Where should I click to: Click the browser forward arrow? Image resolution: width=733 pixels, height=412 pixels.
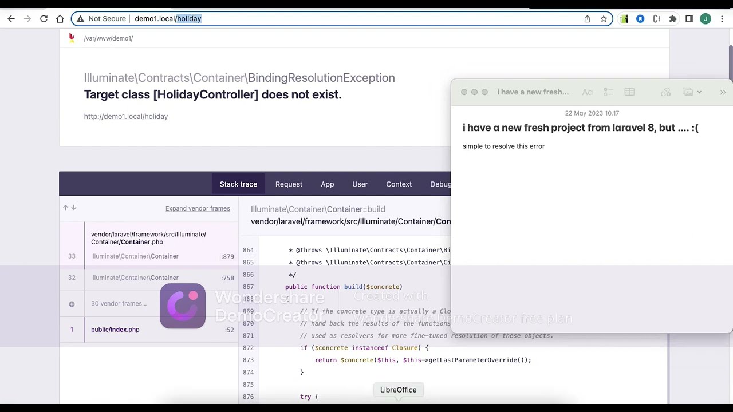(27, 19)
